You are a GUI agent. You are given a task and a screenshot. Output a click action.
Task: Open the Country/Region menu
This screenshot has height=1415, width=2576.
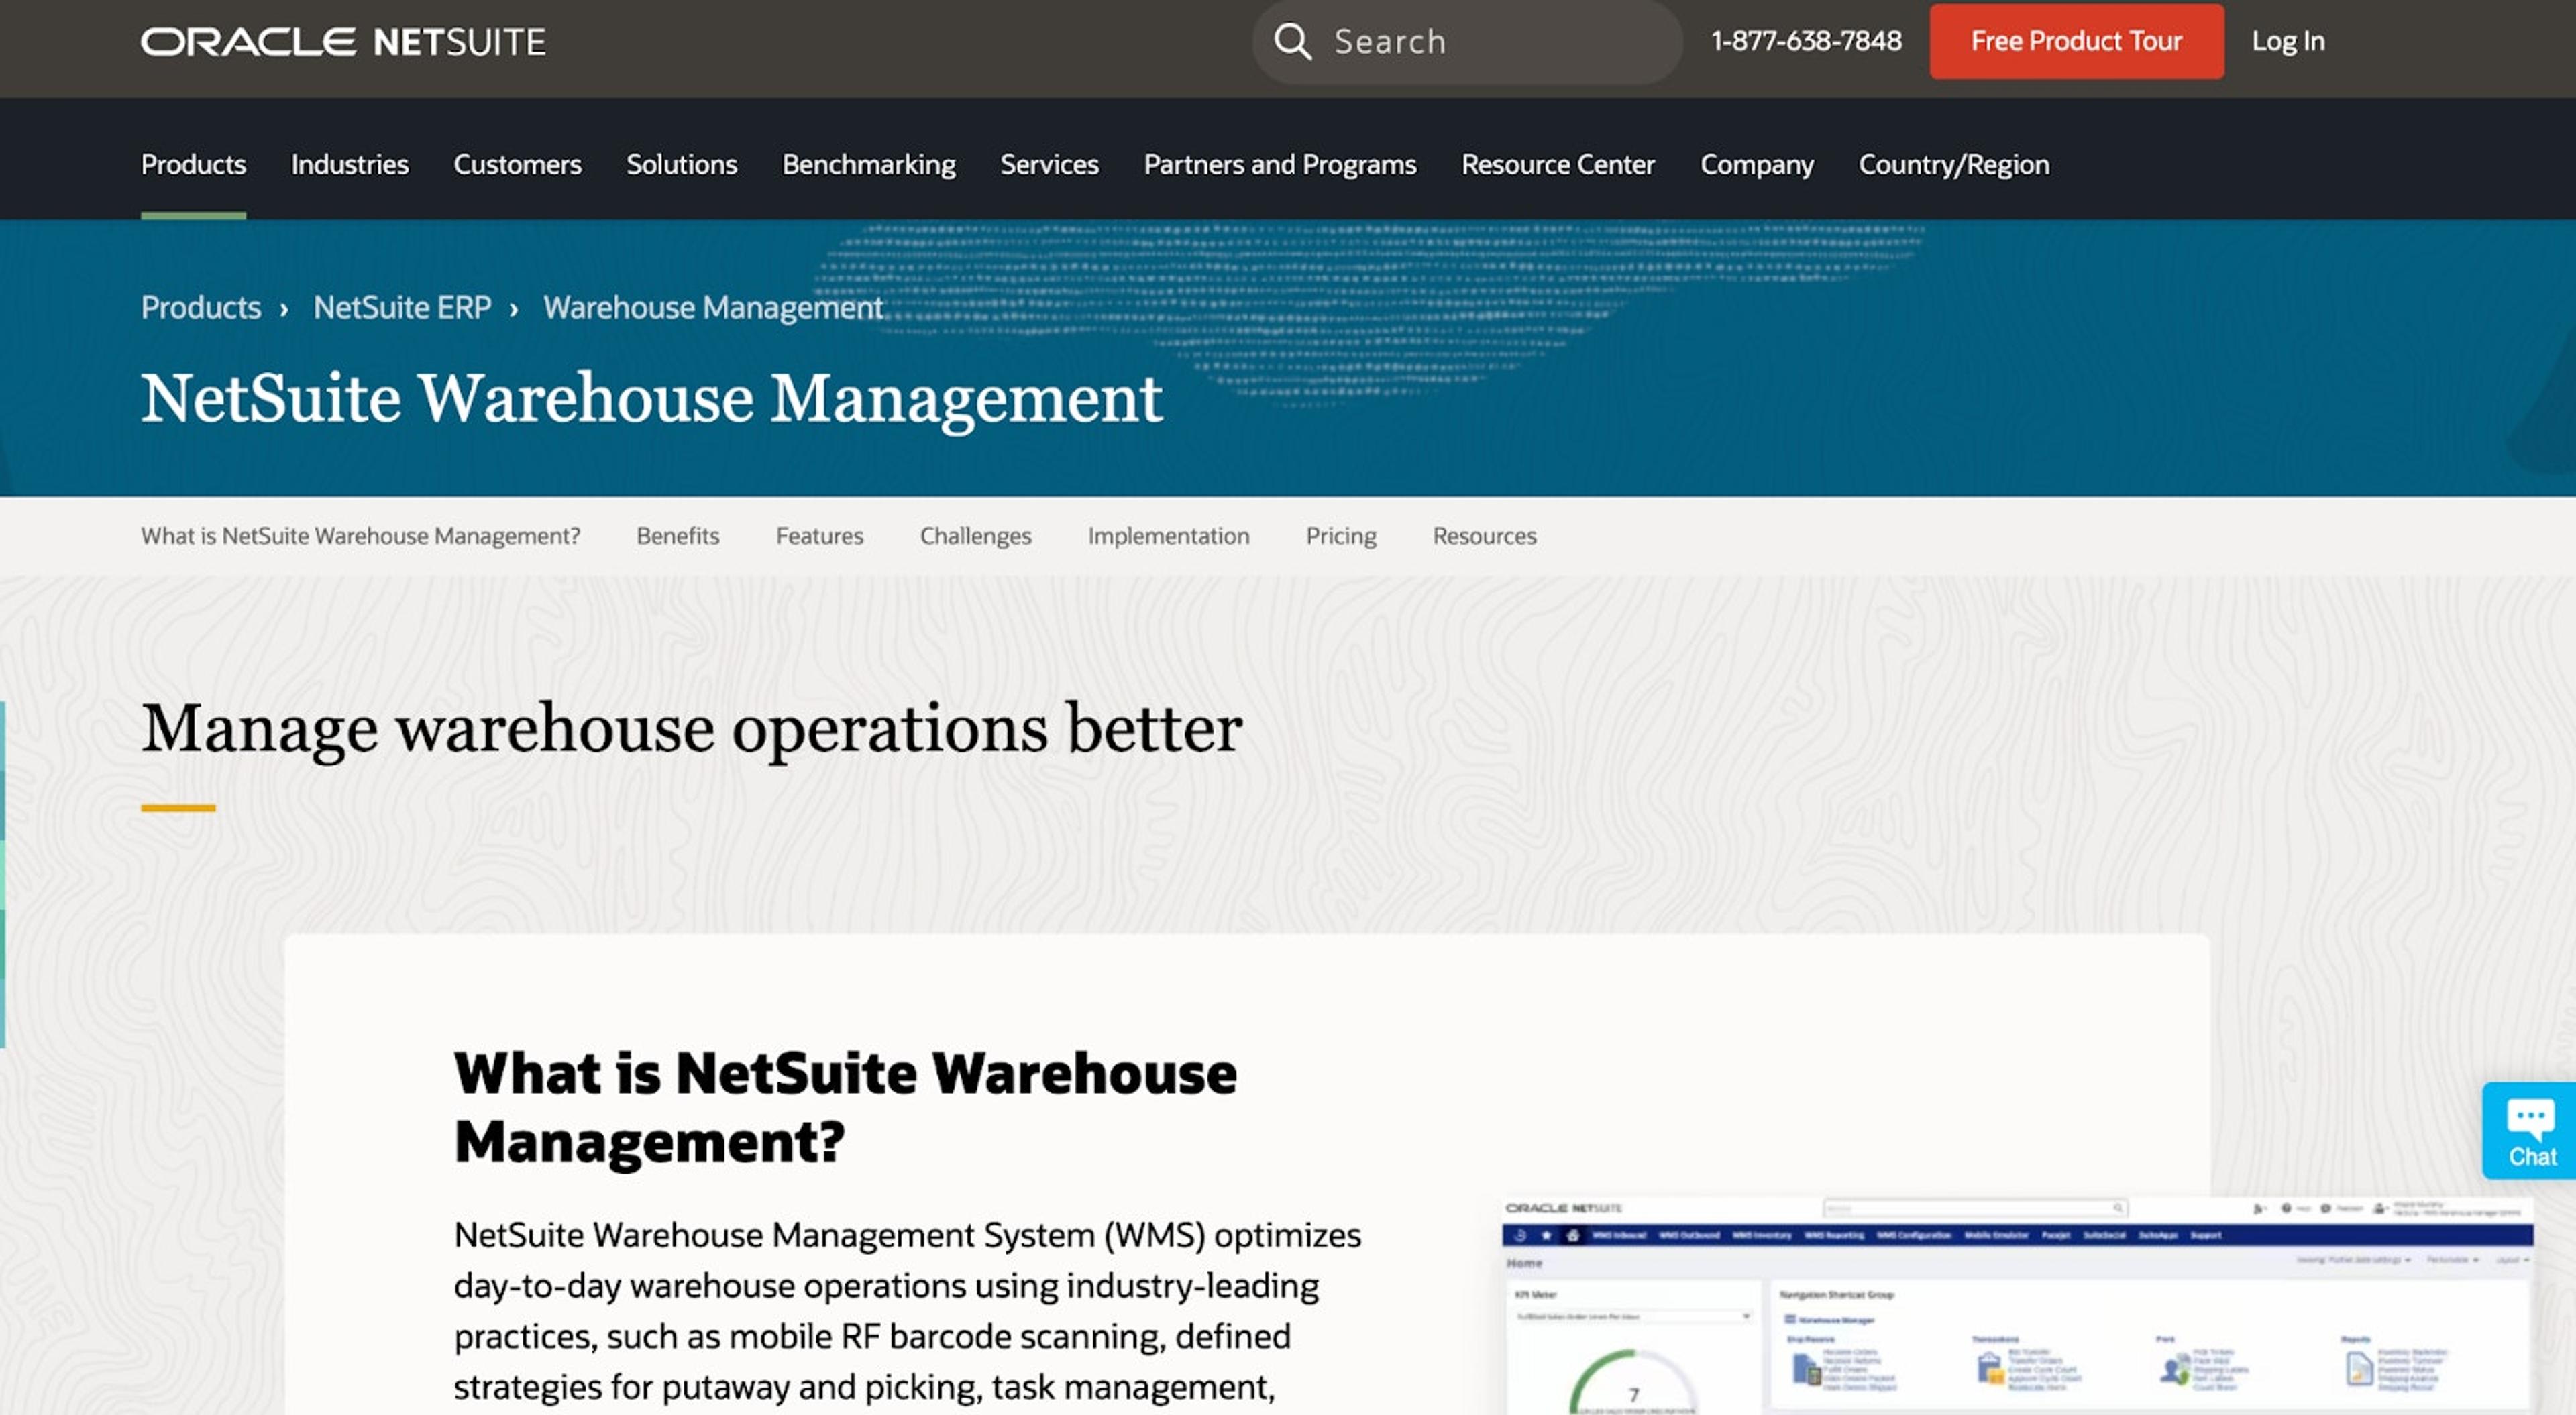pyautogui.click(x=1953, y=164)
